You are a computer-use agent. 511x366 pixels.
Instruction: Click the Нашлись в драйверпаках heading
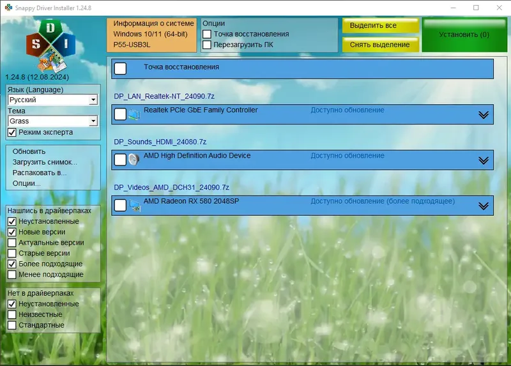point(49,211)
